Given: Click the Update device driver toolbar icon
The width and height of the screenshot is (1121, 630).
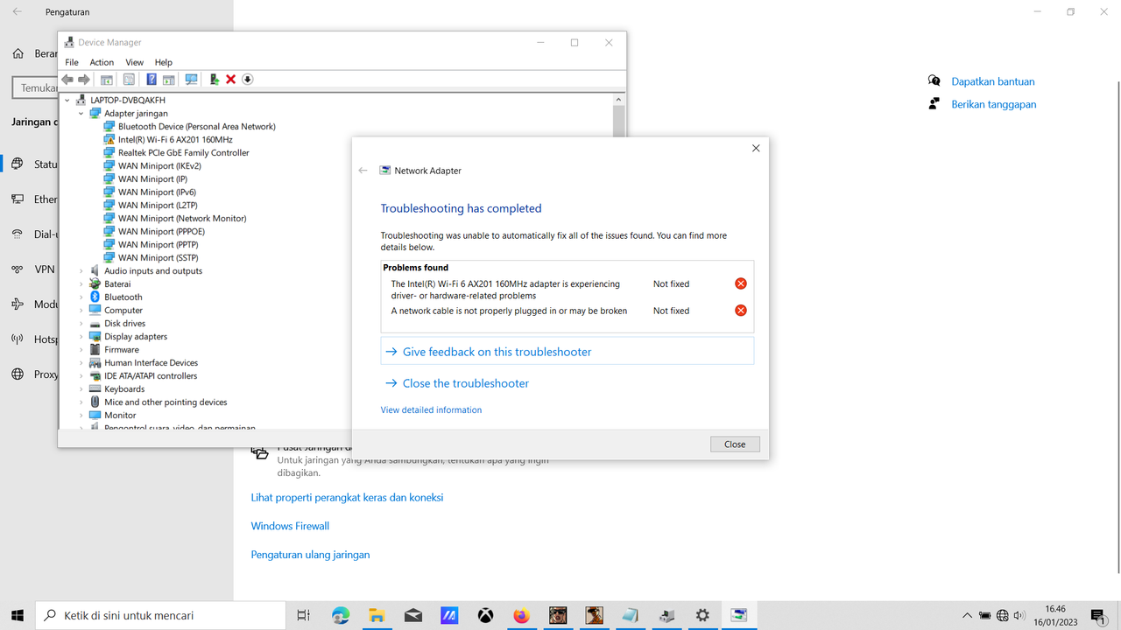Looking at the screenshot, I should 214,80.
